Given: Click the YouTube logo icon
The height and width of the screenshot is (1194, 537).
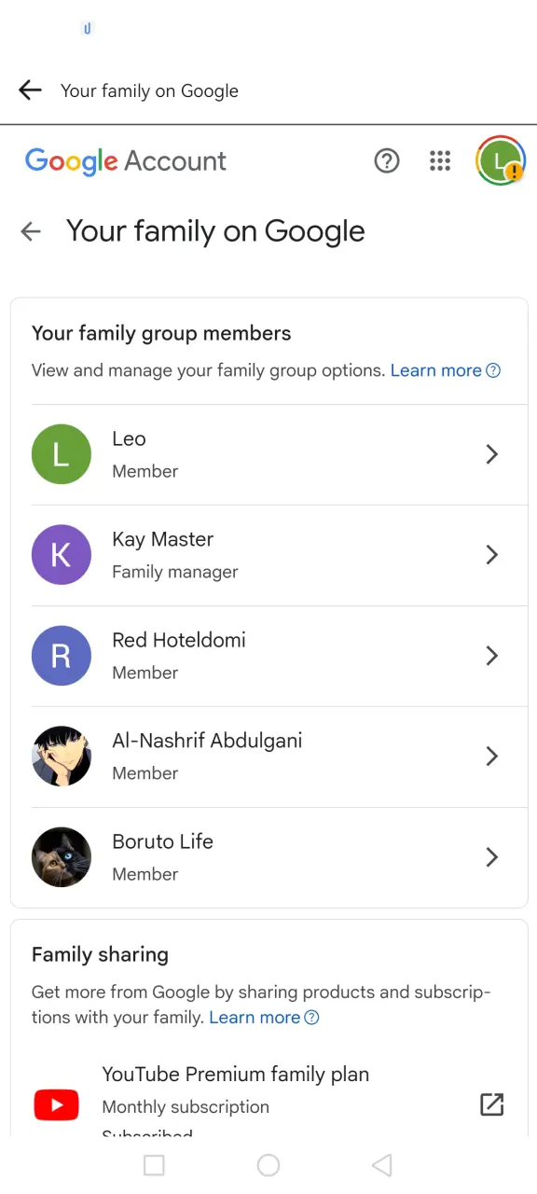Looking at the screenshot, I should coord(56,1105).
